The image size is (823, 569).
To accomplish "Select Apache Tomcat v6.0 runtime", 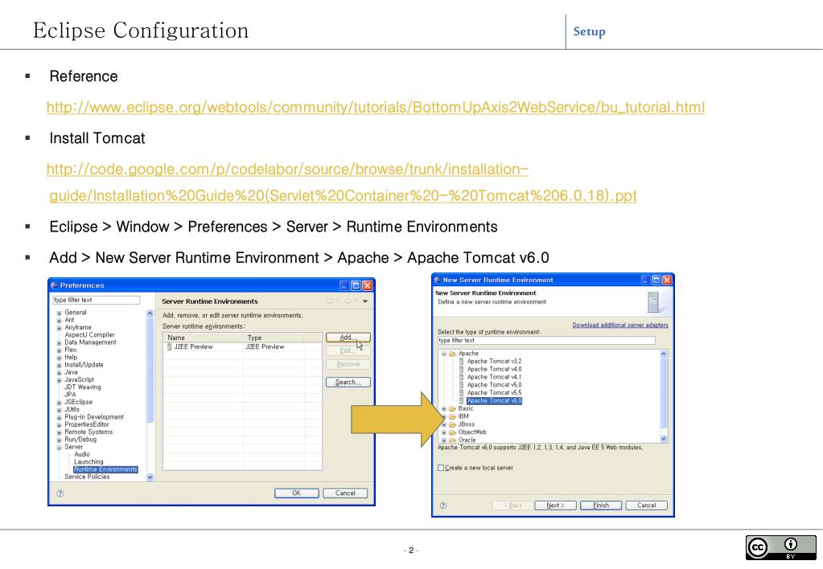I will pyautogui.click(x=495, y=401).
